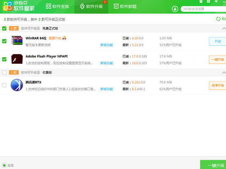
Task: Click the WinRAR archive icon
Action: 17,40
